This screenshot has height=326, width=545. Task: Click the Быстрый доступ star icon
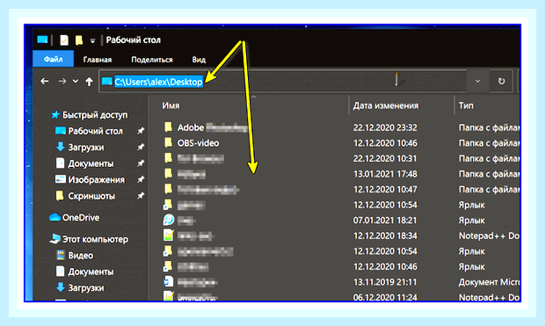coord(54,115)
